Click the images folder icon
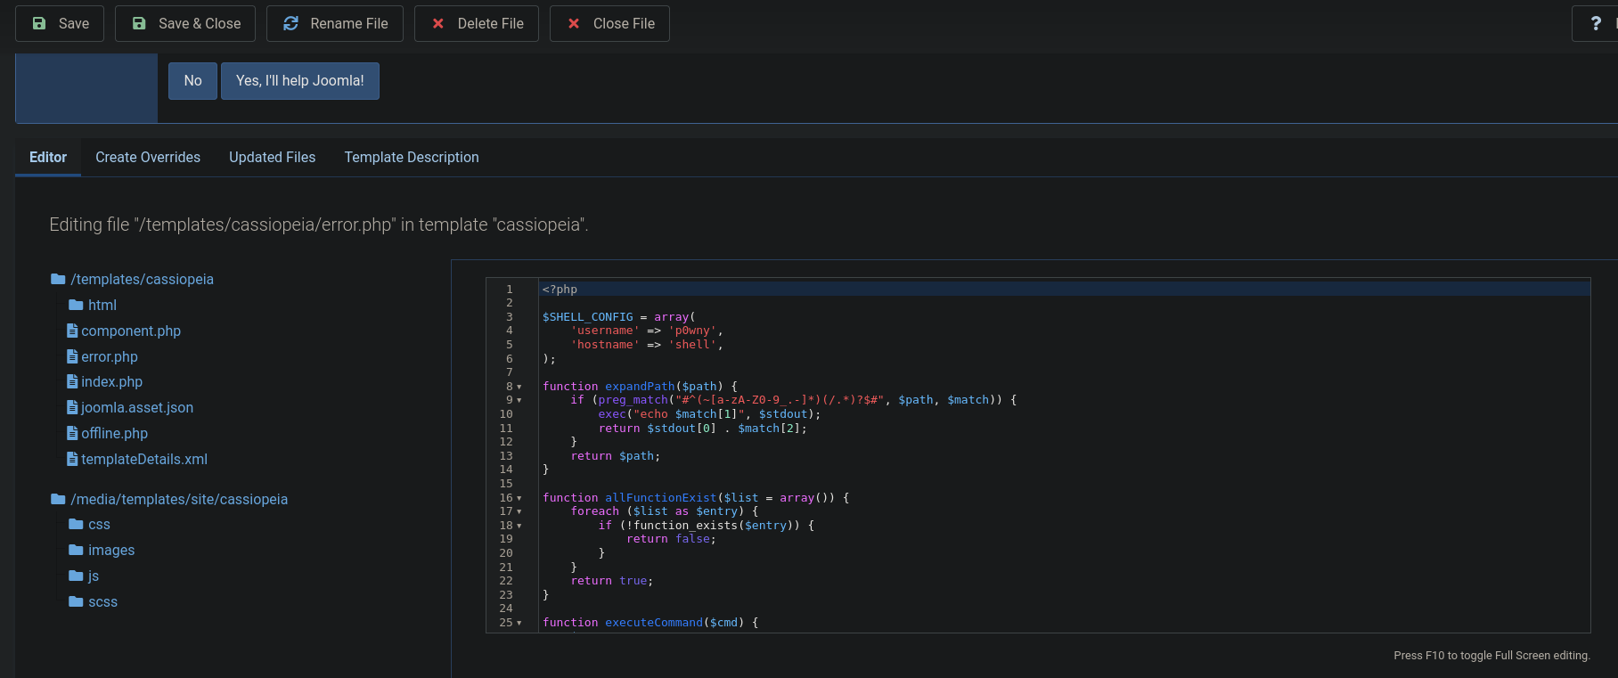Viewport: 1618px width, 678px height. [x=76, y=550]
